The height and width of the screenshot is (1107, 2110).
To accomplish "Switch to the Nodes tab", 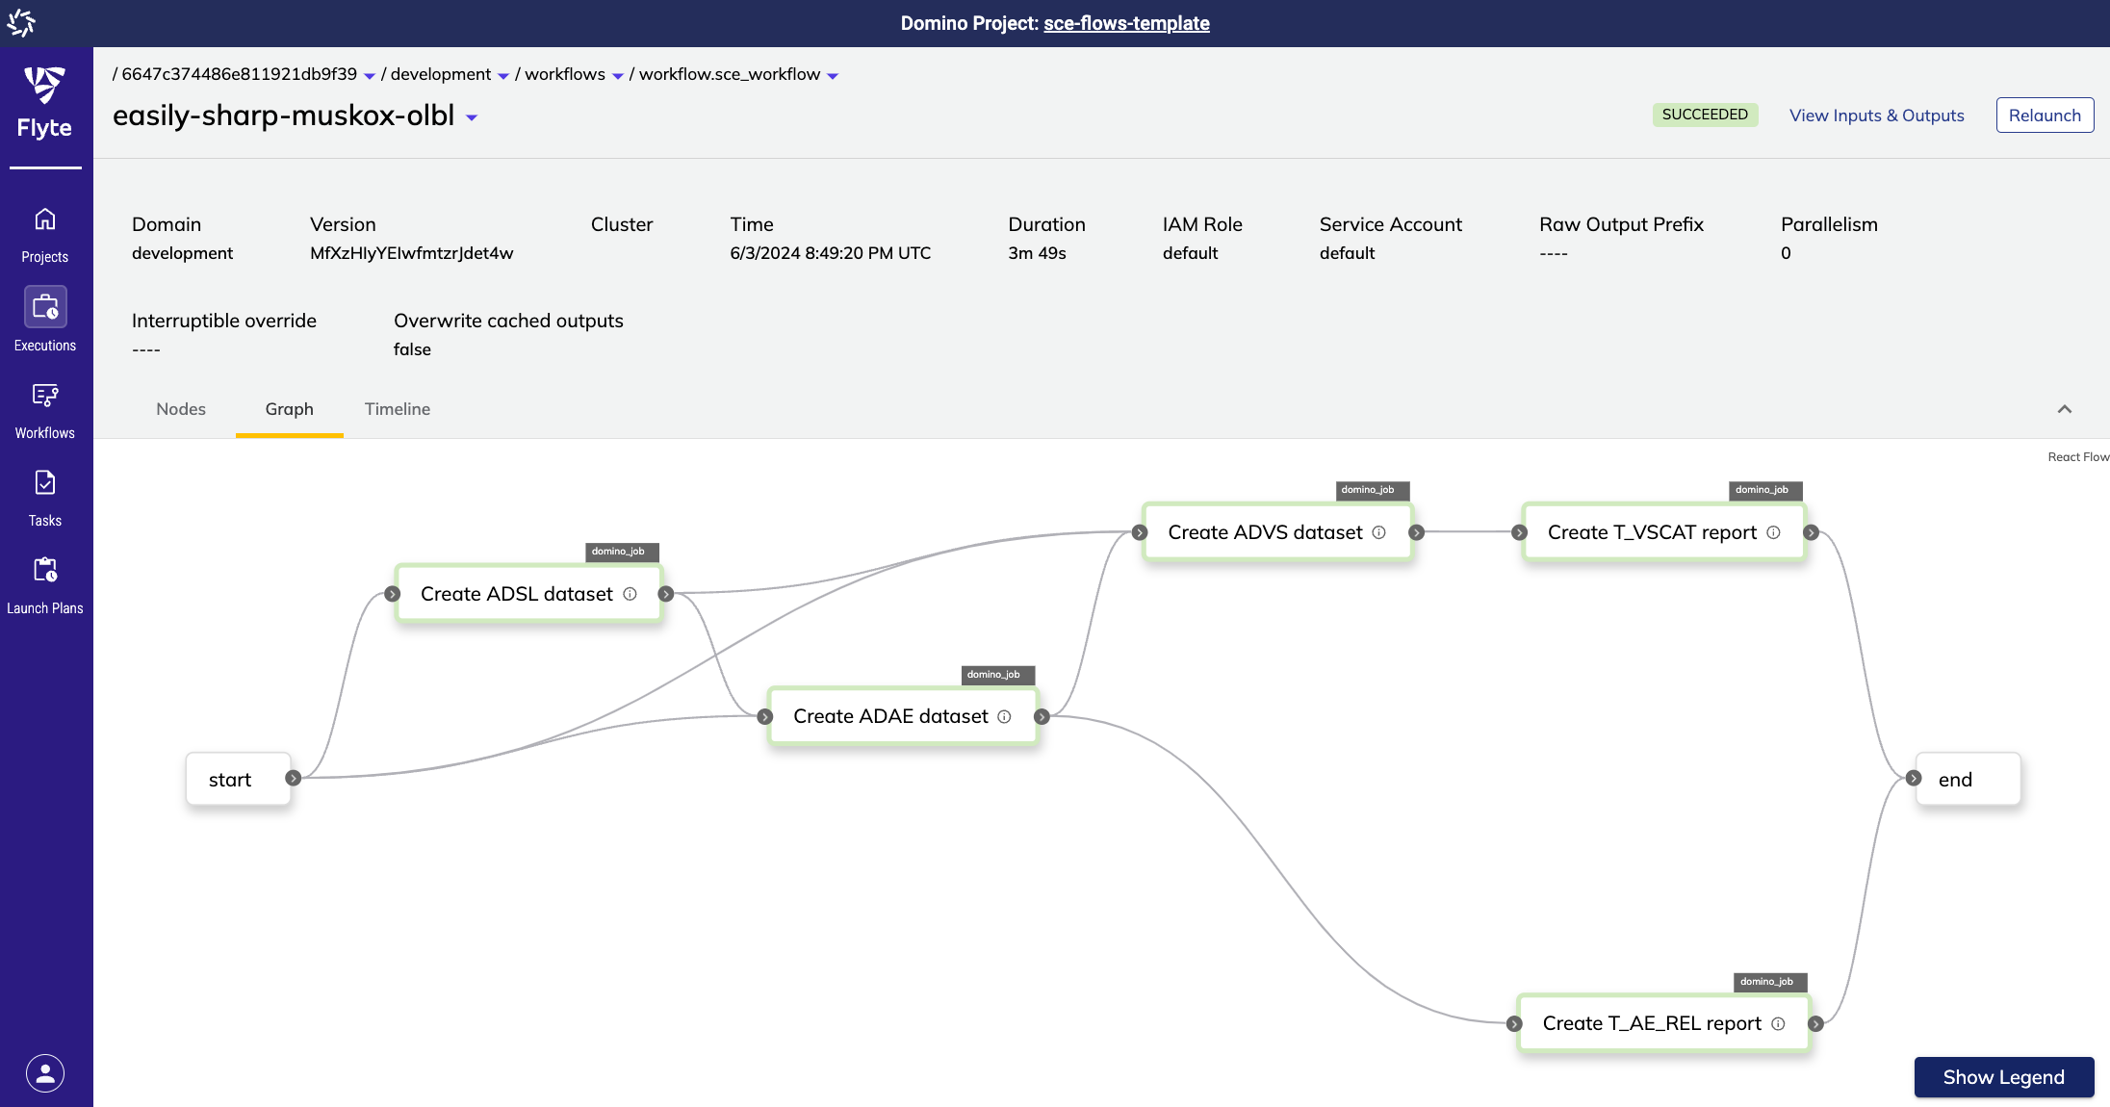I will (180, 407).
